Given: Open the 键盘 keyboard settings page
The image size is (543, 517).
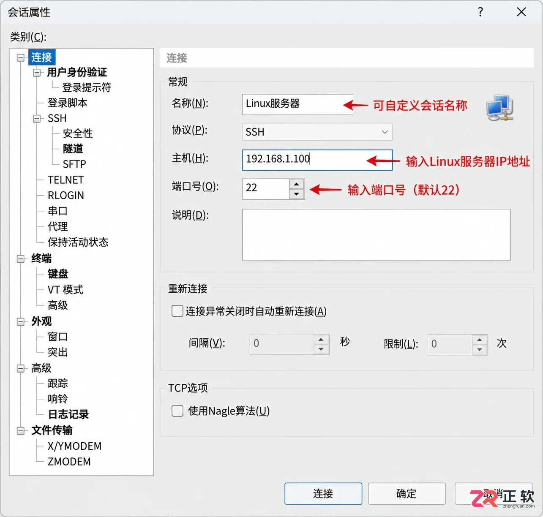Looking at the screenshot, I should click(58, 274).
